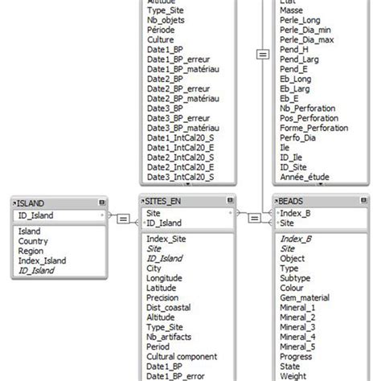Click the arrow icon beside the BEADS title

coord(276,201)
